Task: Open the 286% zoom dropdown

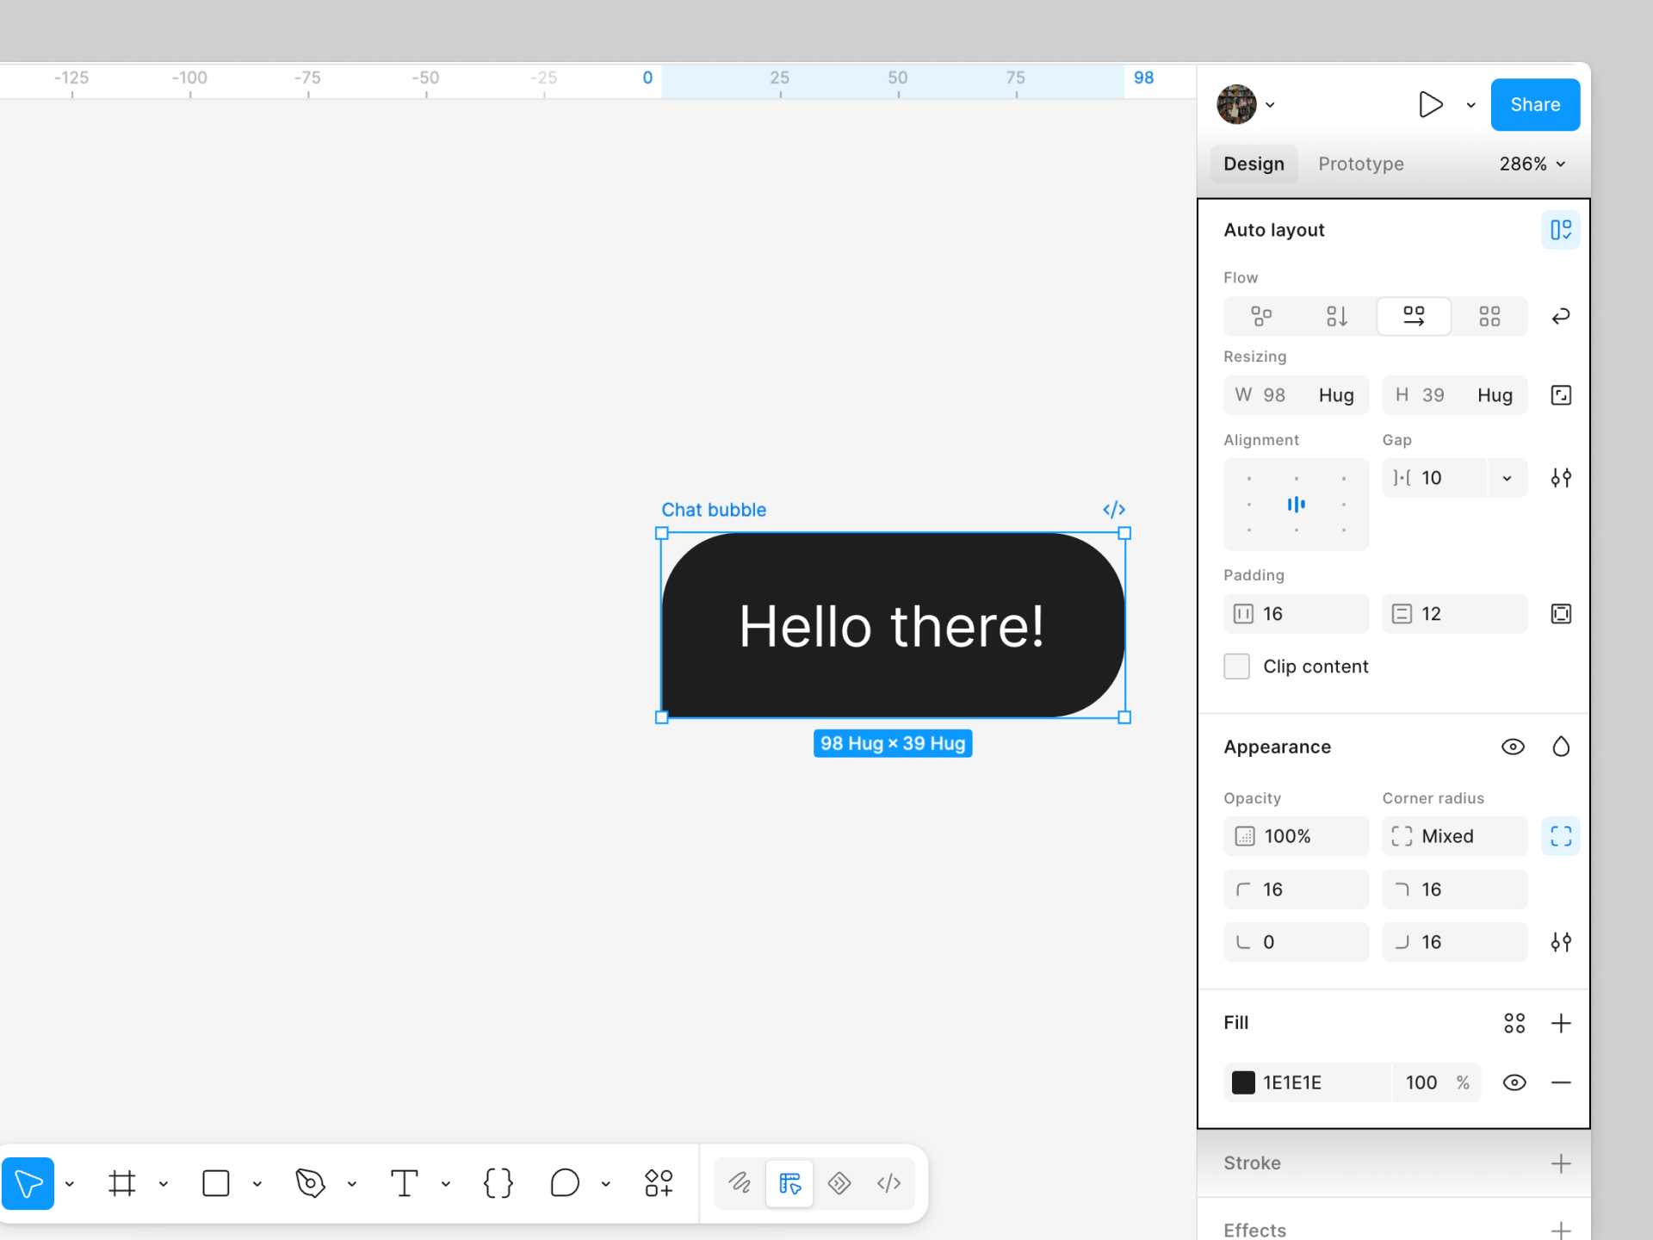Action: [x=1532, y=164]
